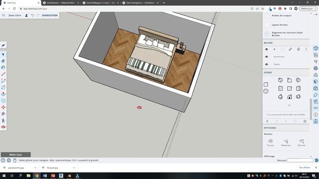319x179 pixels.
Task: Hide the aluminium tag with eye icon
Action: [267, 57]
